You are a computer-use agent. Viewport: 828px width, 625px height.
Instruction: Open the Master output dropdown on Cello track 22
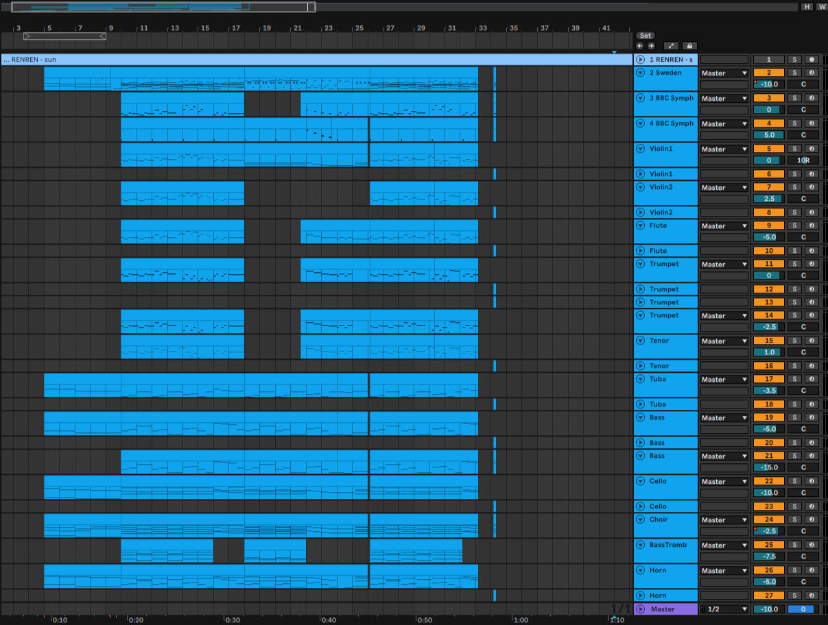tap(724, 482)
